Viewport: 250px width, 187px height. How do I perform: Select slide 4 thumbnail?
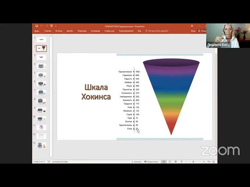tap(41, 66)
